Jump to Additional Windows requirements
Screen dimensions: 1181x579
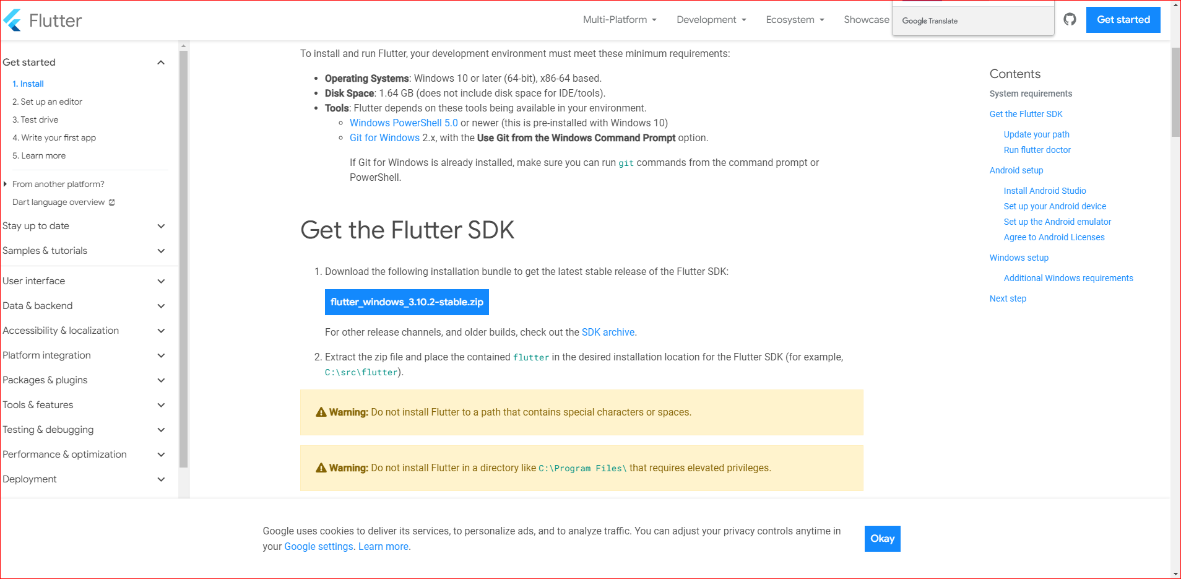point(1068,278)
